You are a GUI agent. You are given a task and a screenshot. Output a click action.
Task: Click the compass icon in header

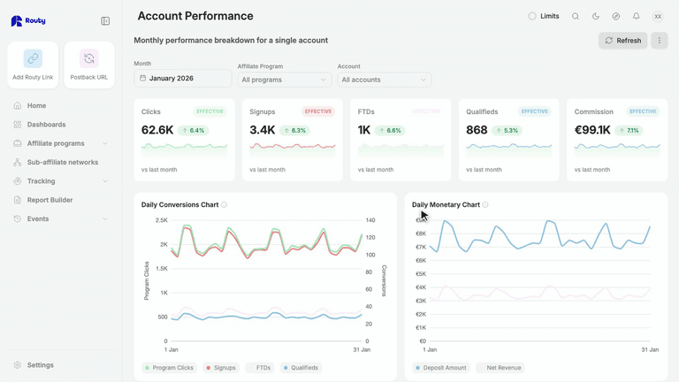[615, 17]
